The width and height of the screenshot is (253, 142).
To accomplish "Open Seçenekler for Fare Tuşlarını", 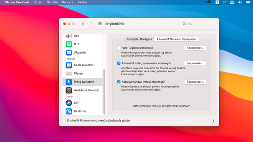I will click(x=195, y=48).
